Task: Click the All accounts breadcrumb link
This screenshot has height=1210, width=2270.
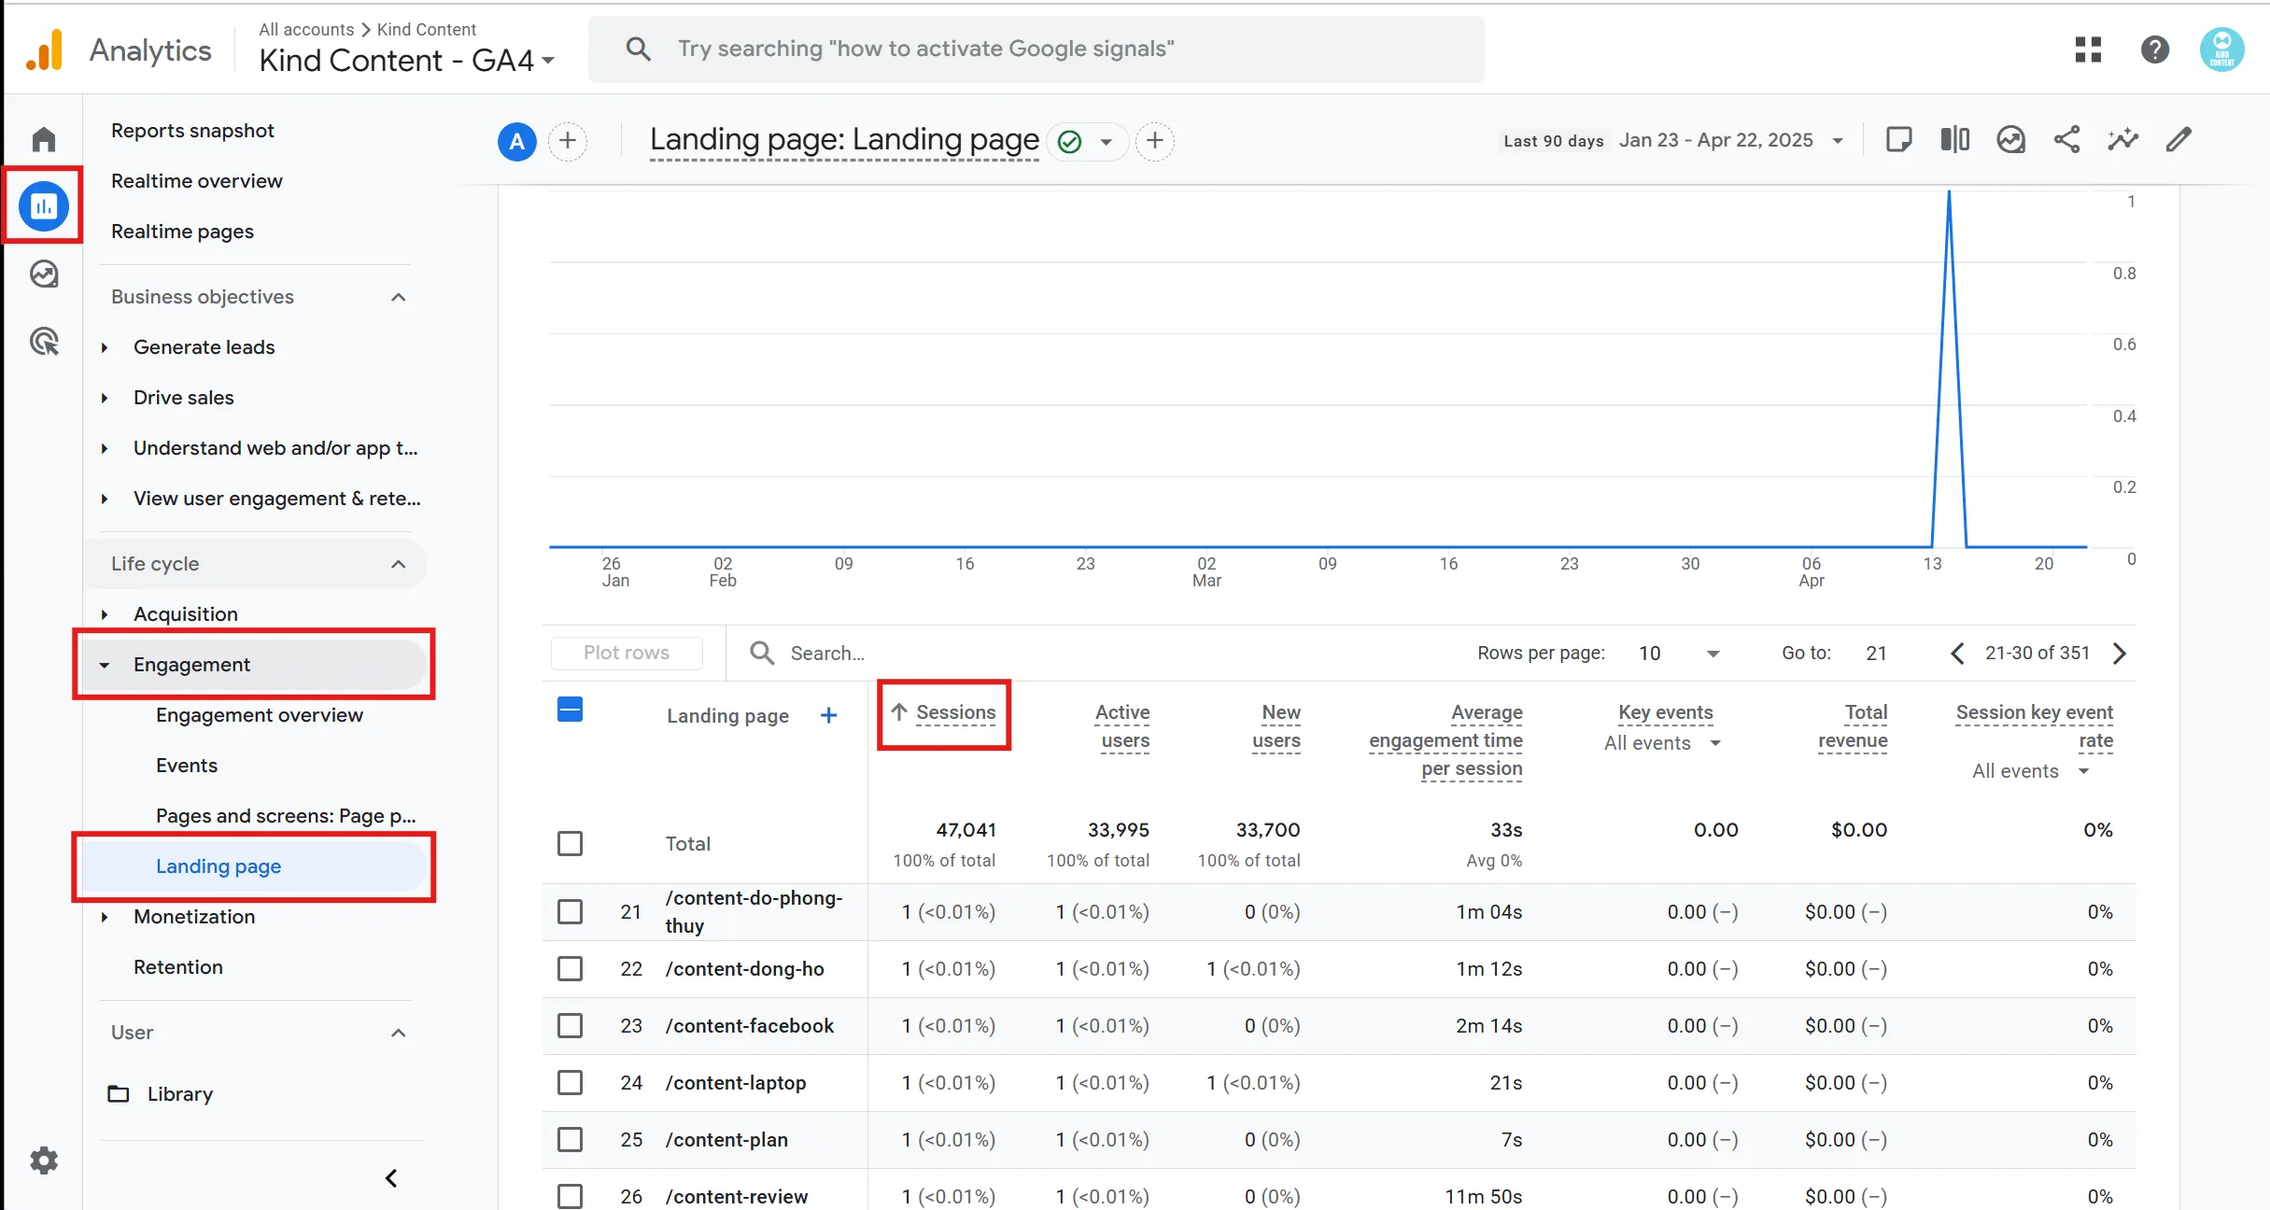Action: coord(306,29)
